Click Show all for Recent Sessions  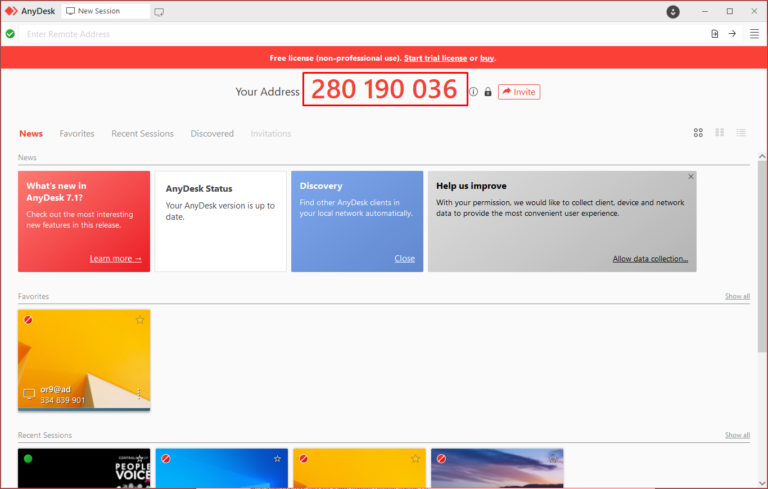pos(738,435)
